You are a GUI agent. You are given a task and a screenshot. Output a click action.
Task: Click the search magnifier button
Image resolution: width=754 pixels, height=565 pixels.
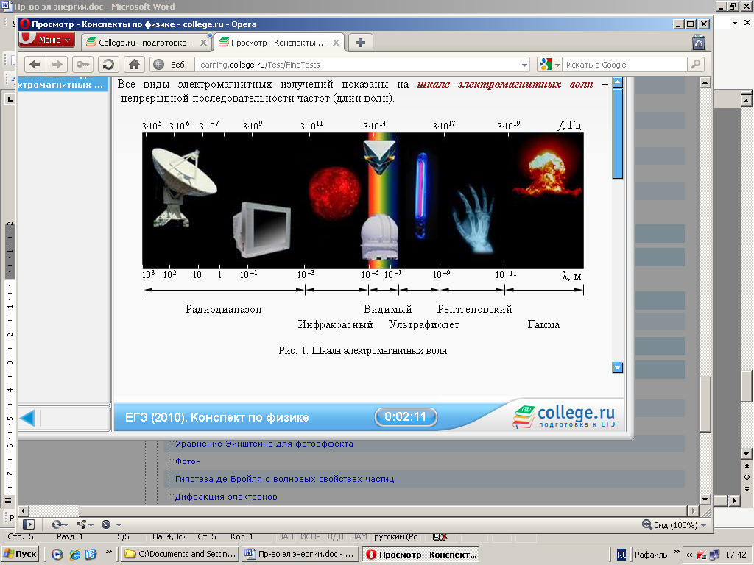[x=695, y=65]
